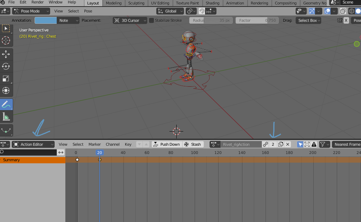The image size is (361, 222).
Task: Open the Render menu
Action: [x=37, y=2]
